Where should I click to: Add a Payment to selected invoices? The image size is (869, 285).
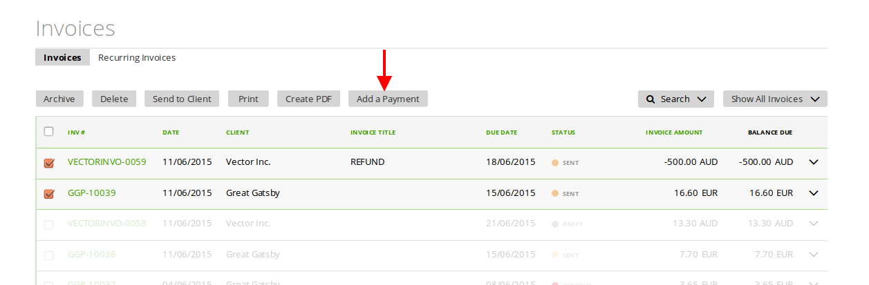[x=388, y=99]
